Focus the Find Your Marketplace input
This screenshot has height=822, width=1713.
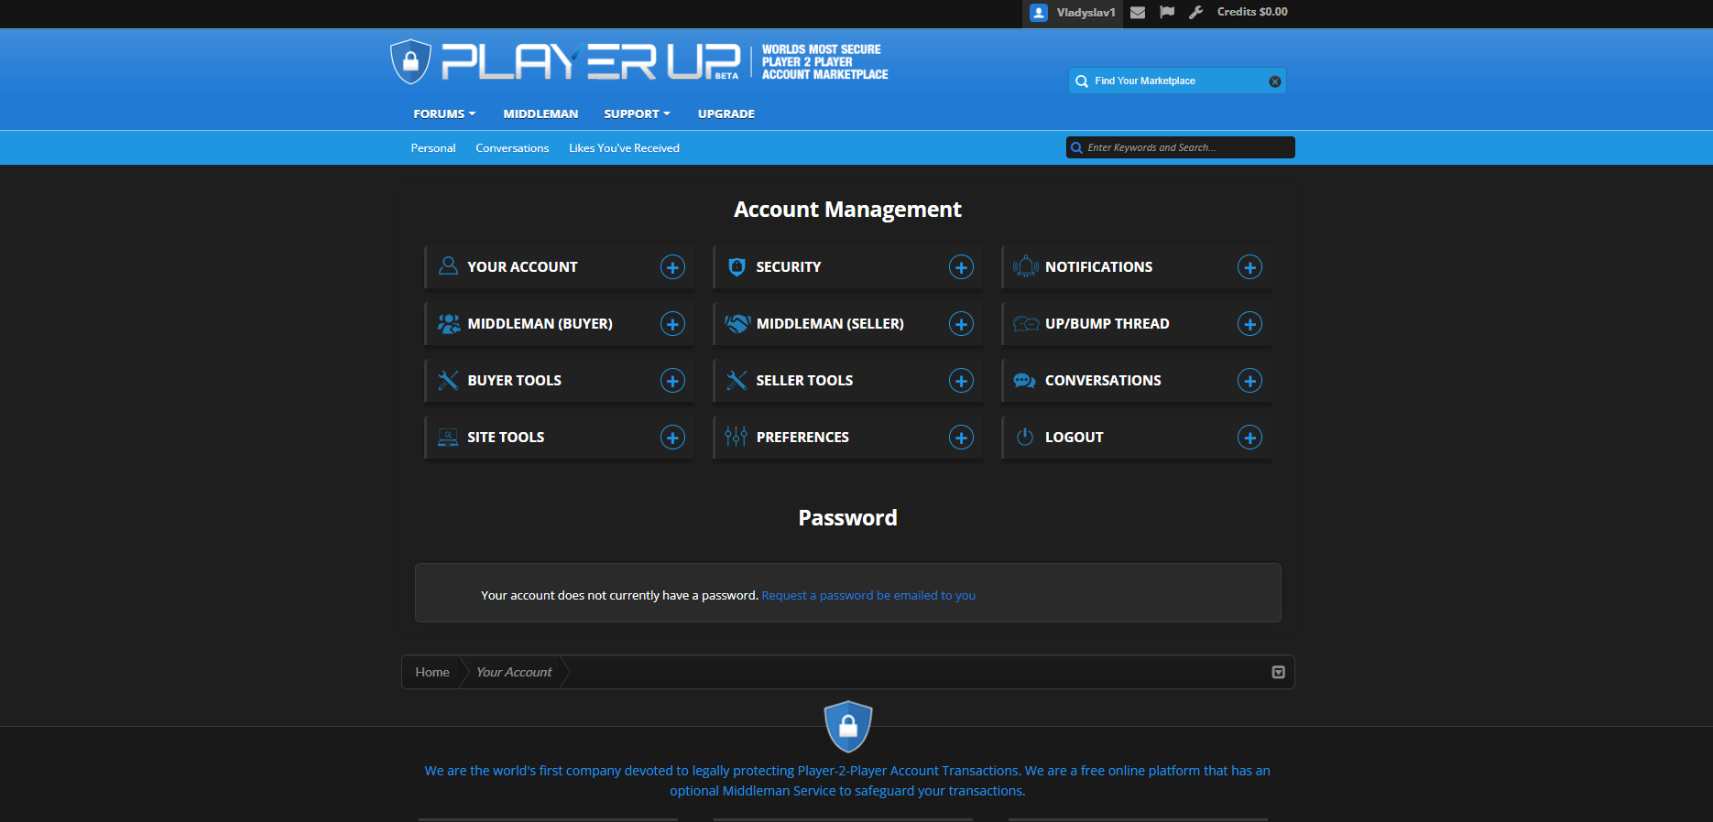click(1176, 81)
